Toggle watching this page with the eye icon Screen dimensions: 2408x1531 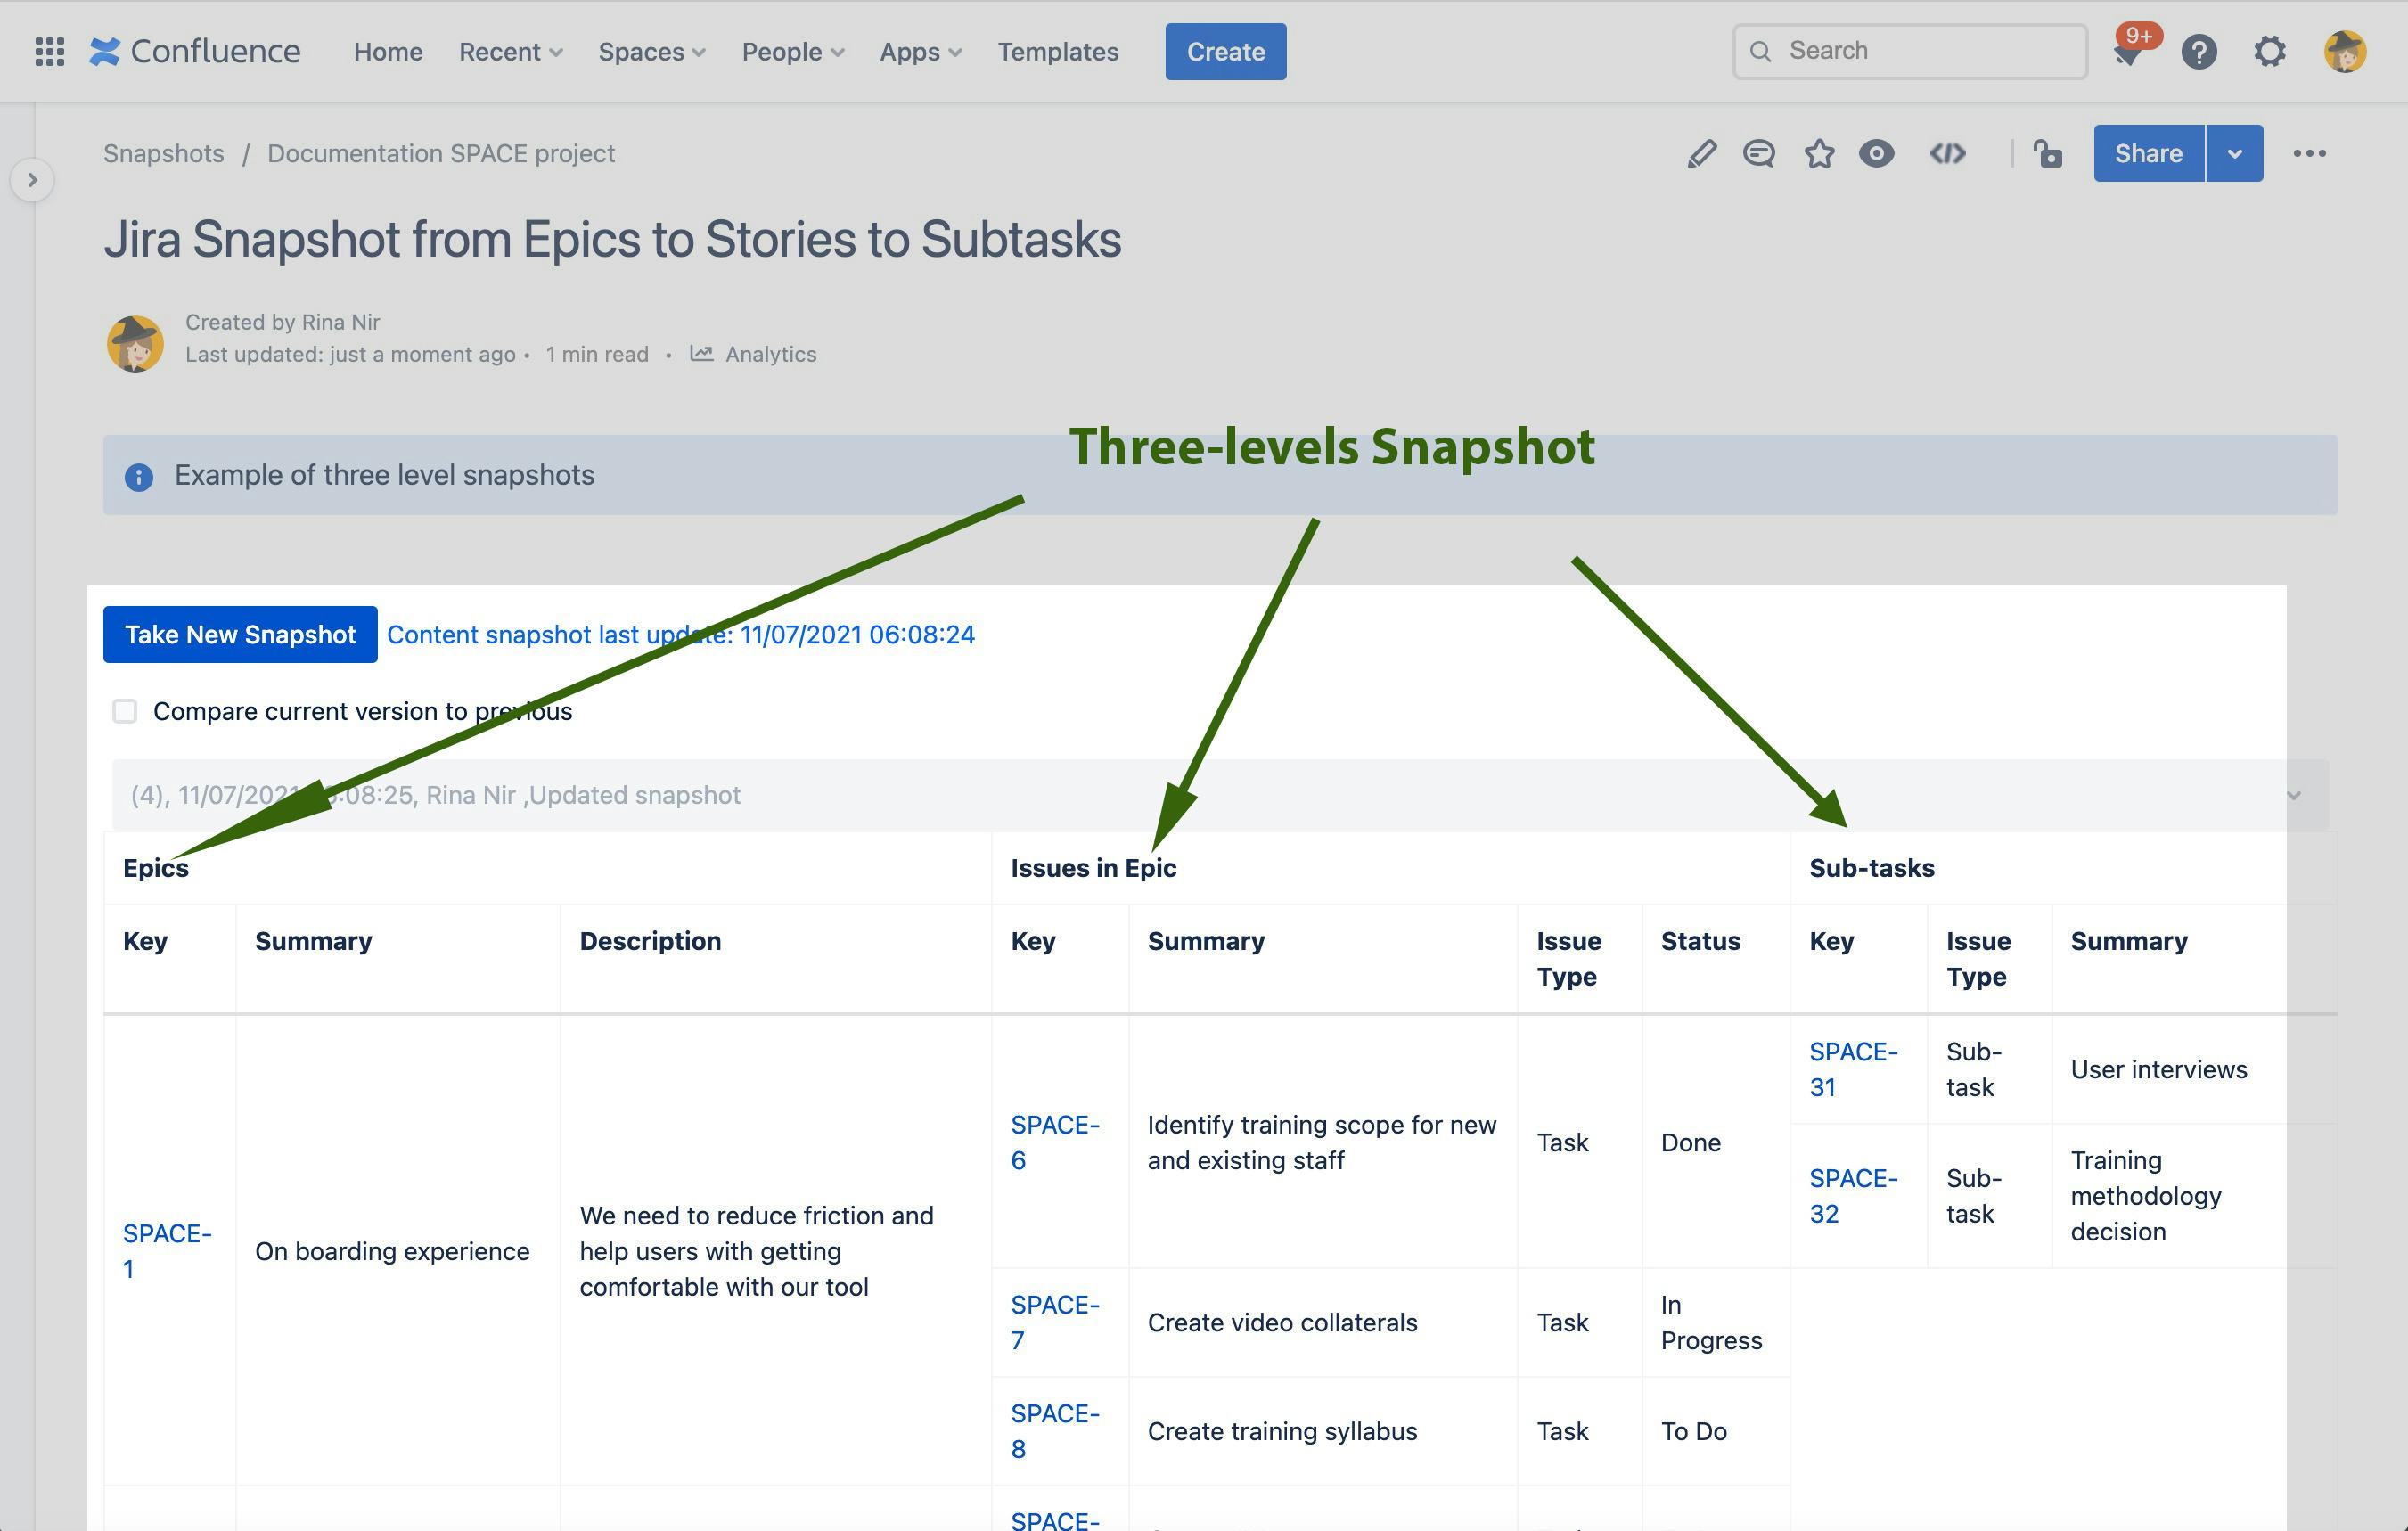[1876, 153]
